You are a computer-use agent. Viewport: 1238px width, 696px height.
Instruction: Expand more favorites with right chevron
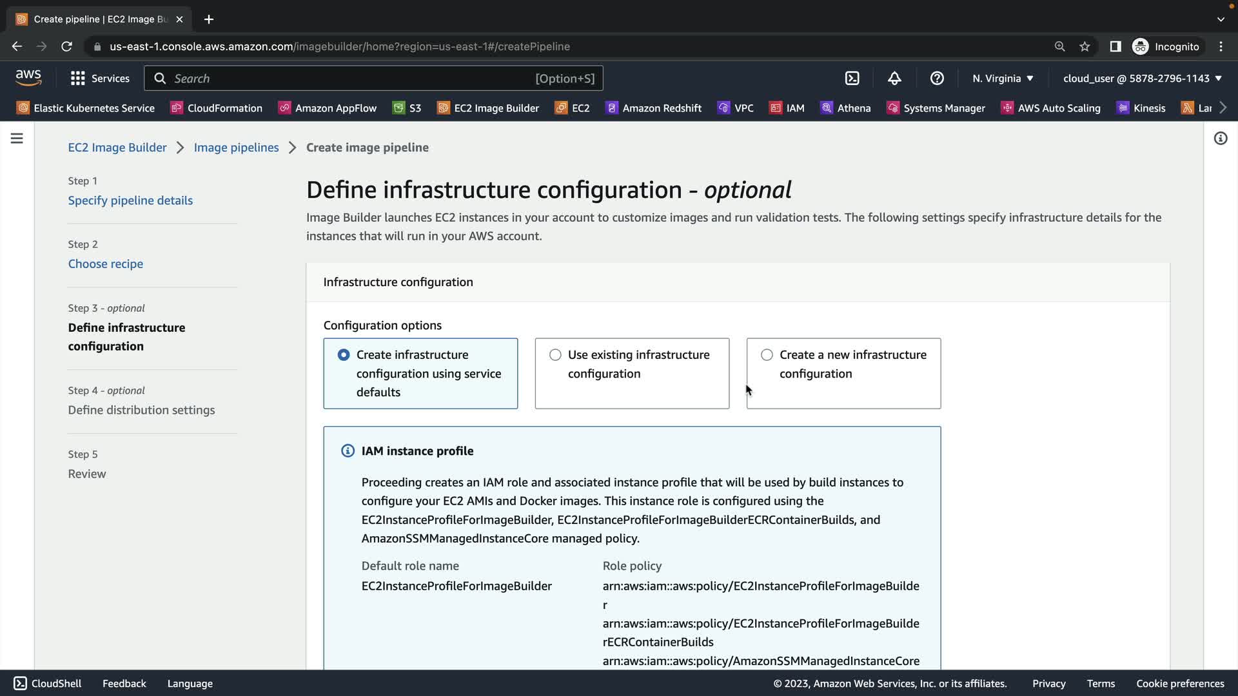tap(1223, 108)
